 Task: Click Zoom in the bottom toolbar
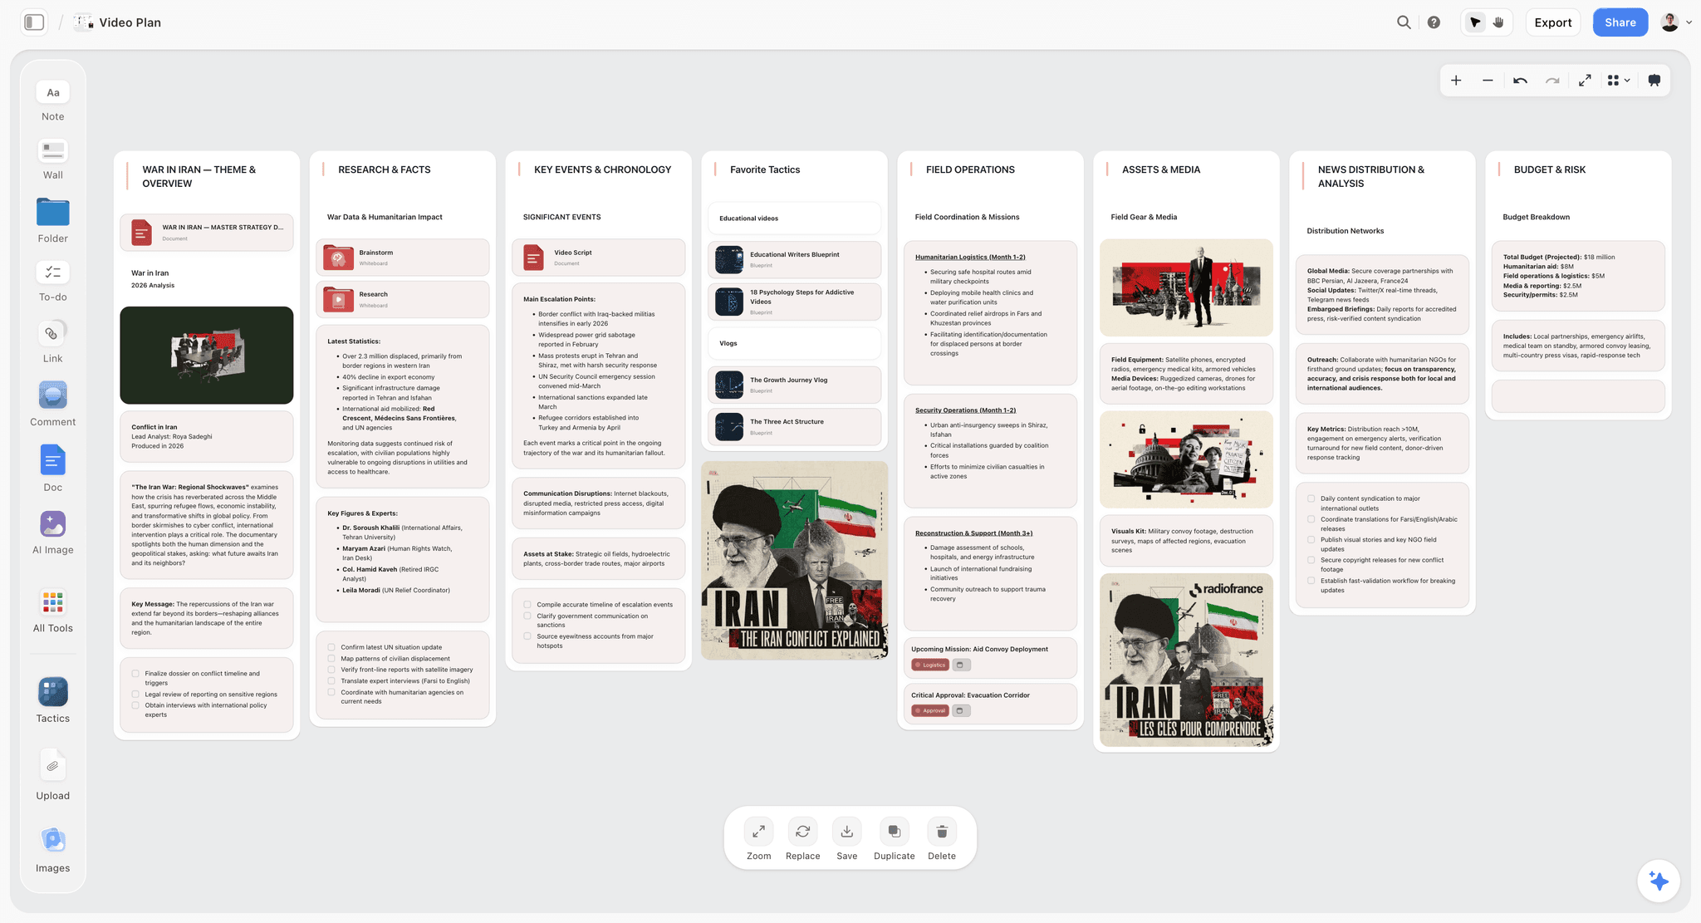coord(758,839)
